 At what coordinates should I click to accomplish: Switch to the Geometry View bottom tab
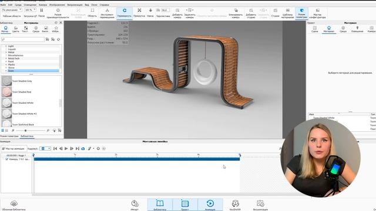pos(9,136)
